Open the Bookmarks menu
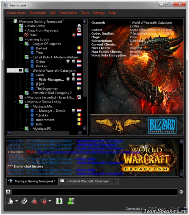The height and width of the screenshot is (215, 189). 38,13
